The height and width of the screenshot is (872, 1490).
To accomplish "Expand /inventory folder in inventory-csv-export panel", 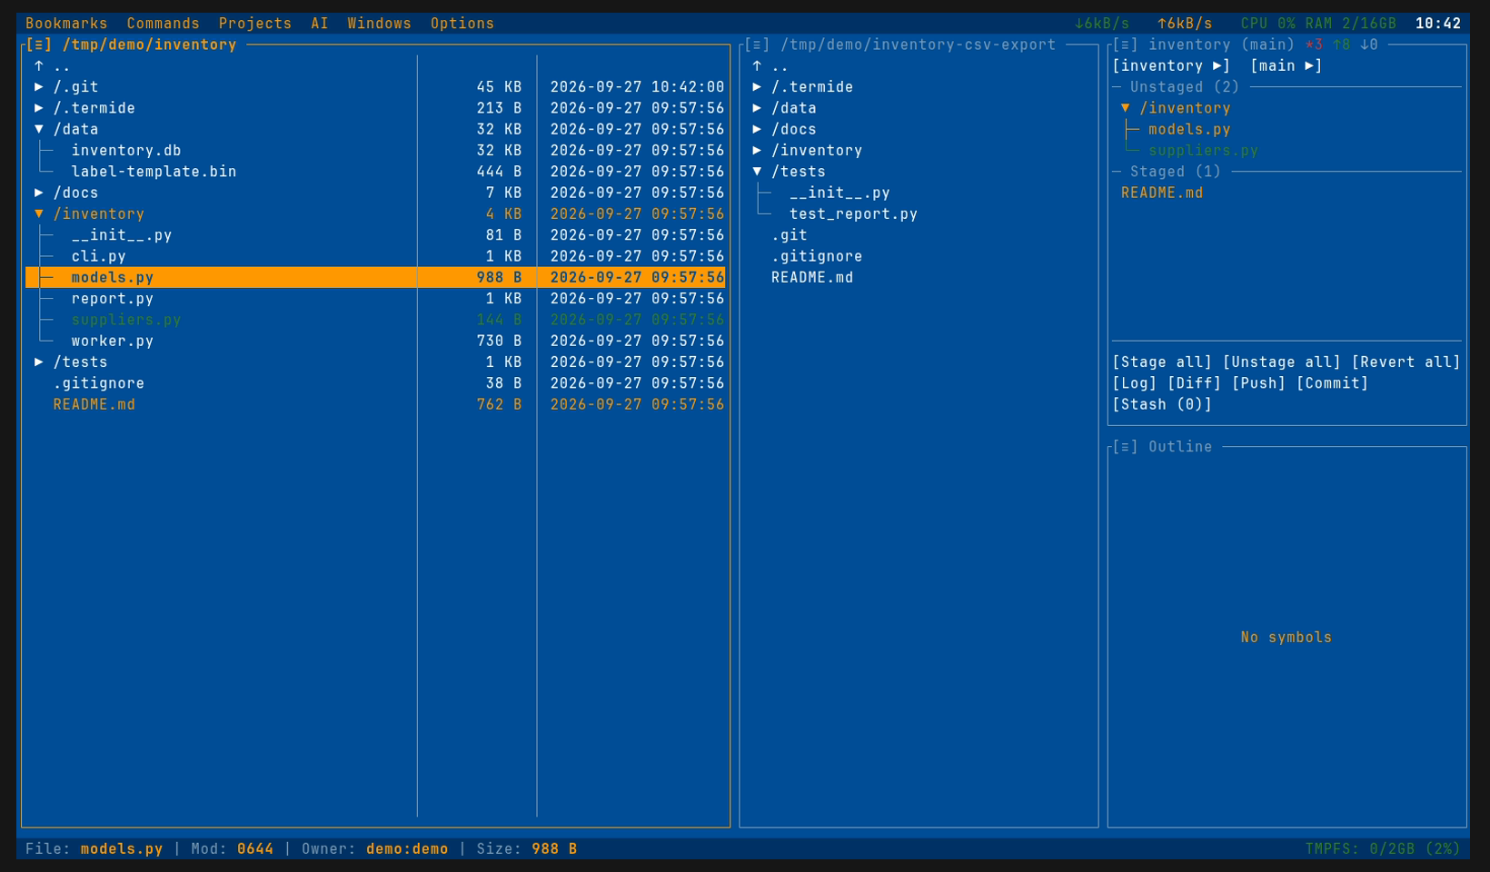I will [757, 150].
